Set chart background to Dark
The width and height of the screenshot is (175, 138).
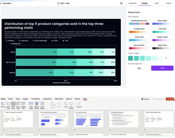pyautogui.click(x=162, y=68)
